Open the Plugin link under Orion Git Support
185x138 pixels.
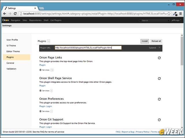(x=42, y=127)
